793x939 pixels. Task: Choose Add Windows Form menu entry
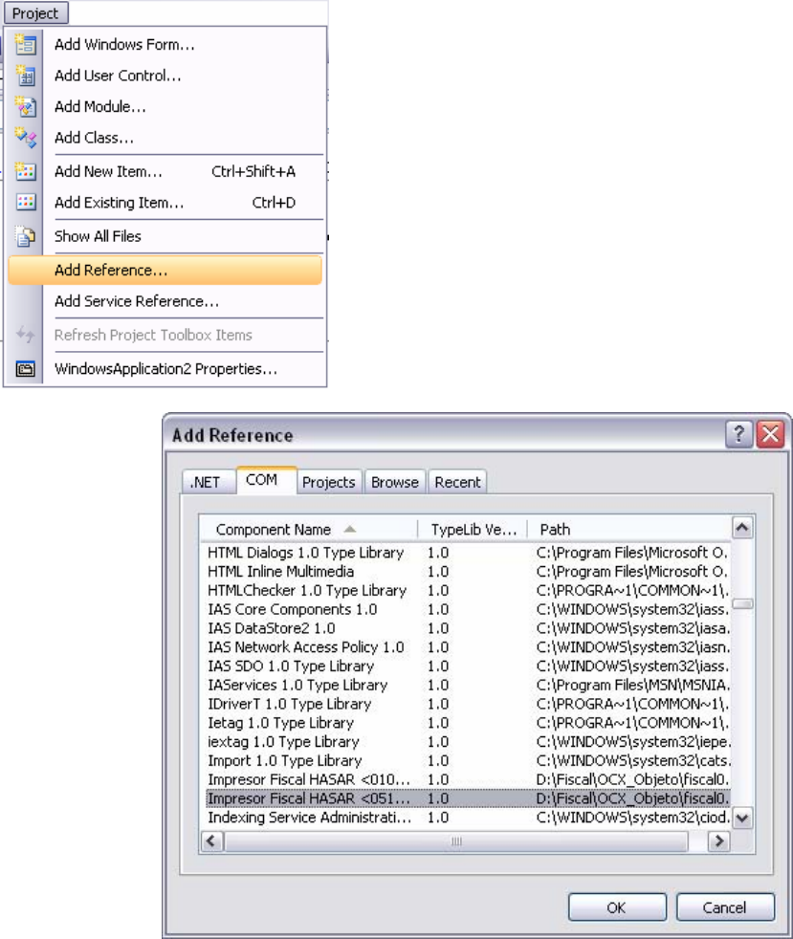(165, 45)
